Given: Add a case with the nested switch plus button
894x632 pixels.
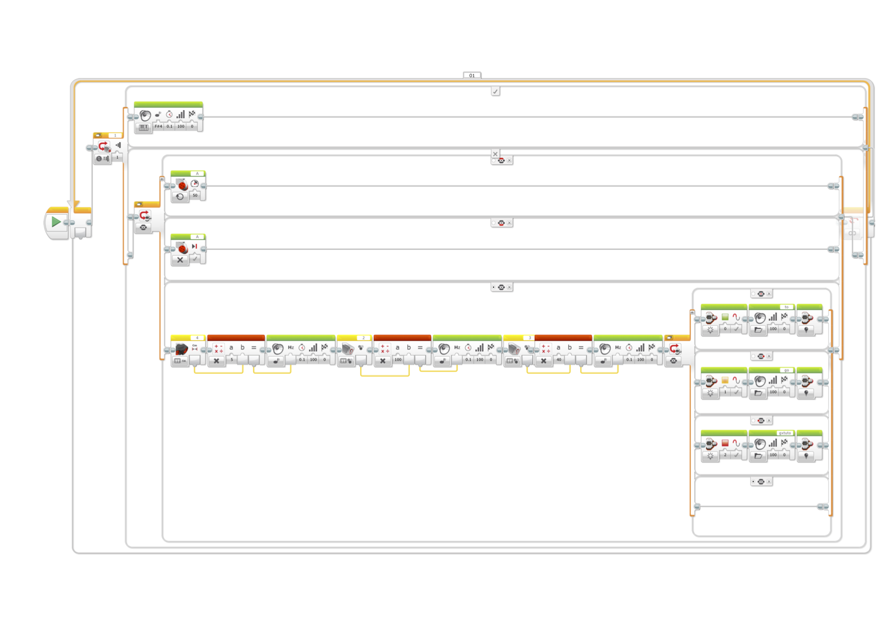Looking at the screenshot, I should [692, 312].
